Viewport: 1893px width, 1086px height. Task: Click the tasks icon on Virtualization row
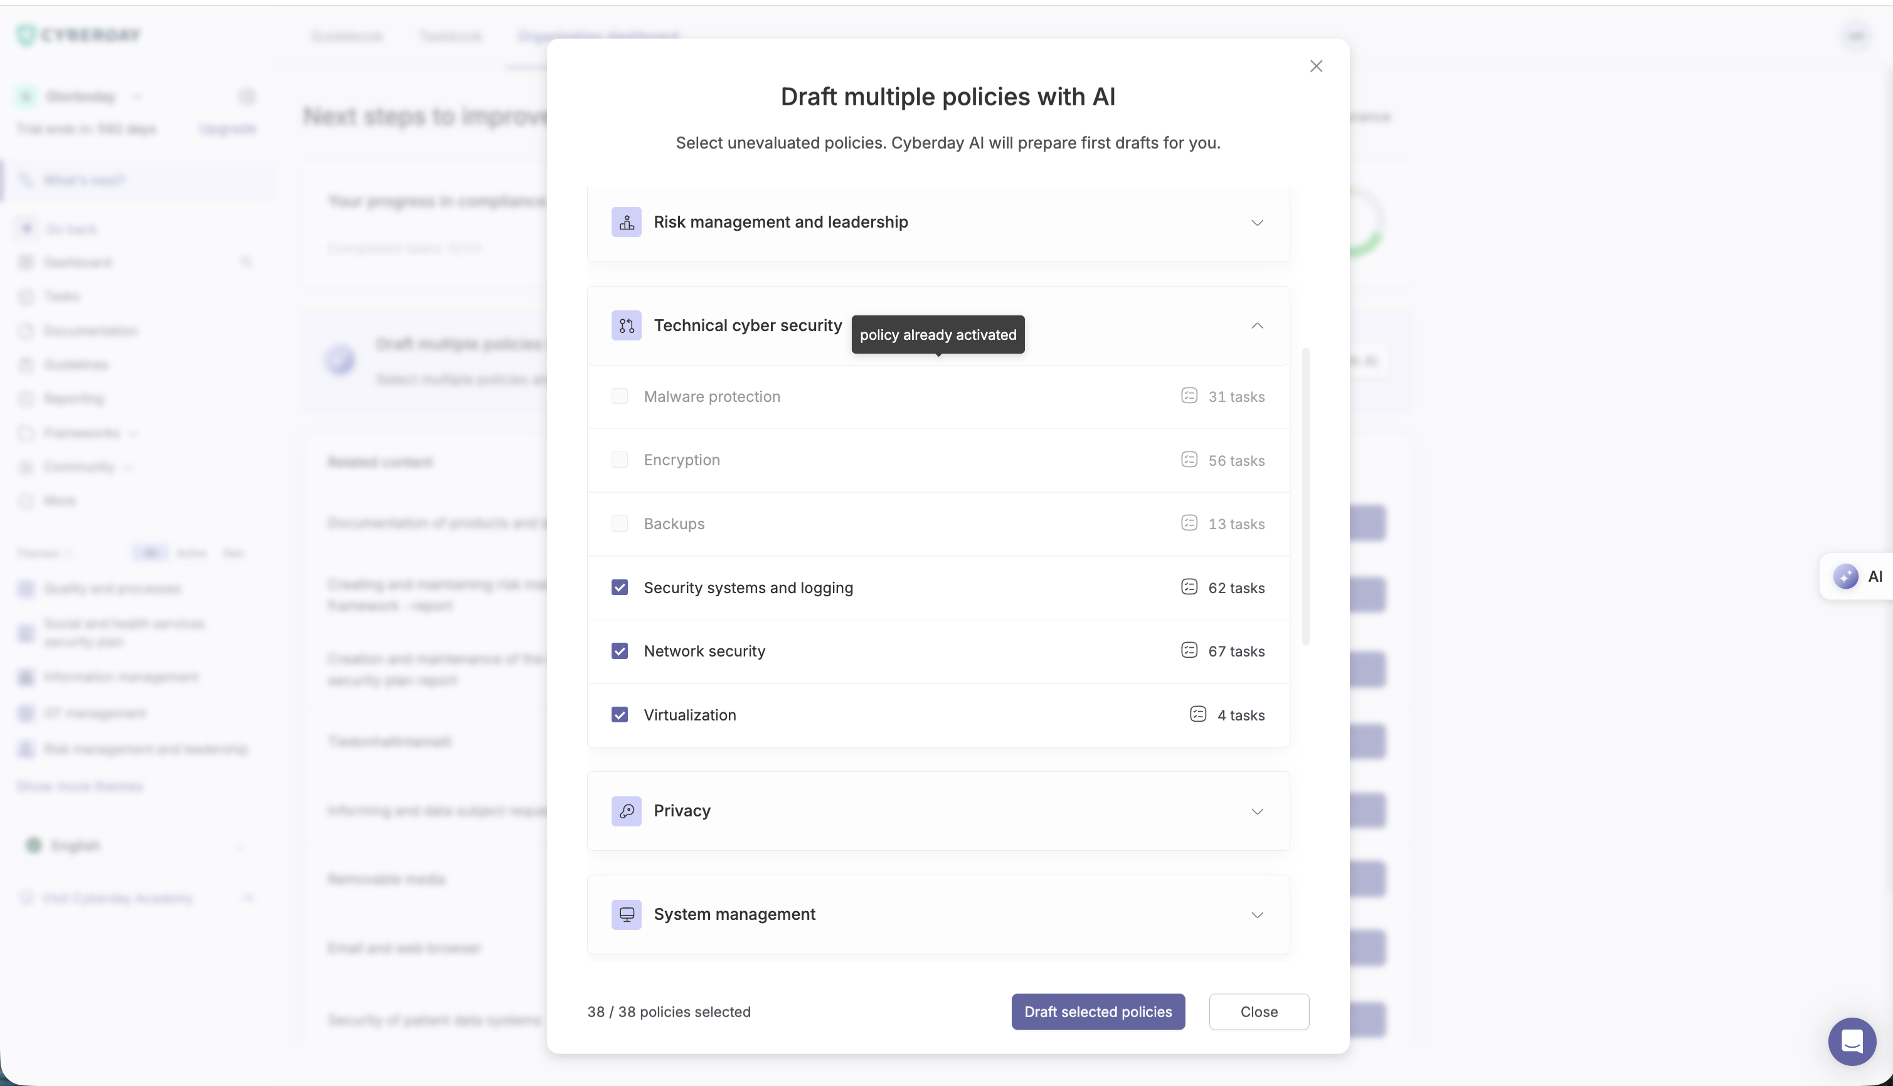[1197, 715]
